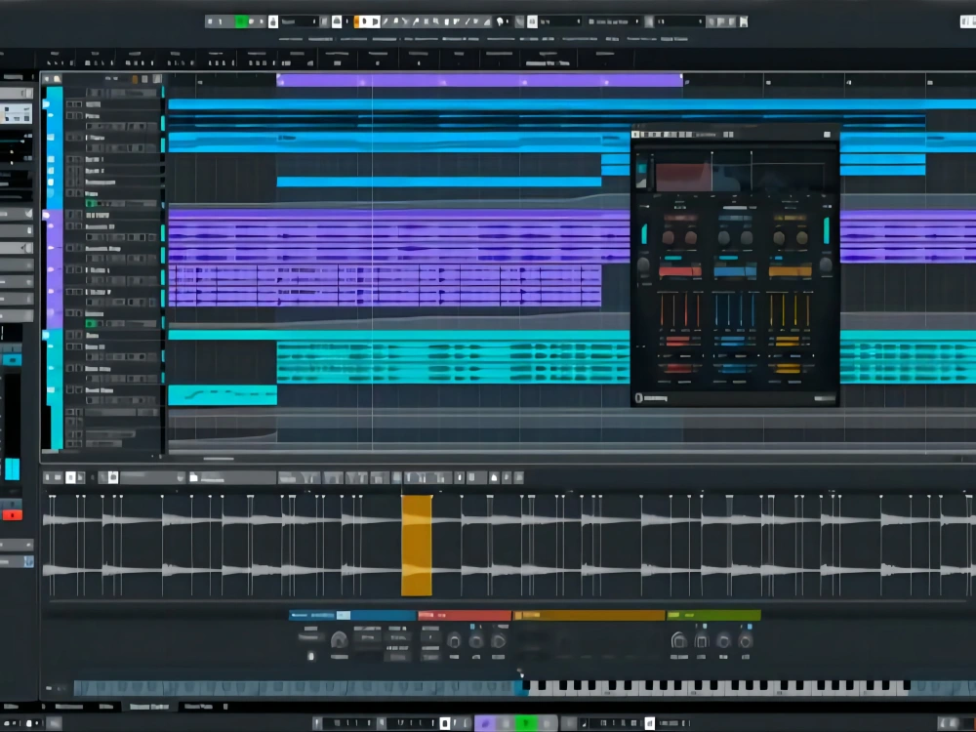Open the quantize preset dropdown in top toolbar
The image size is (976, 732).
click(x=679, y=21)
